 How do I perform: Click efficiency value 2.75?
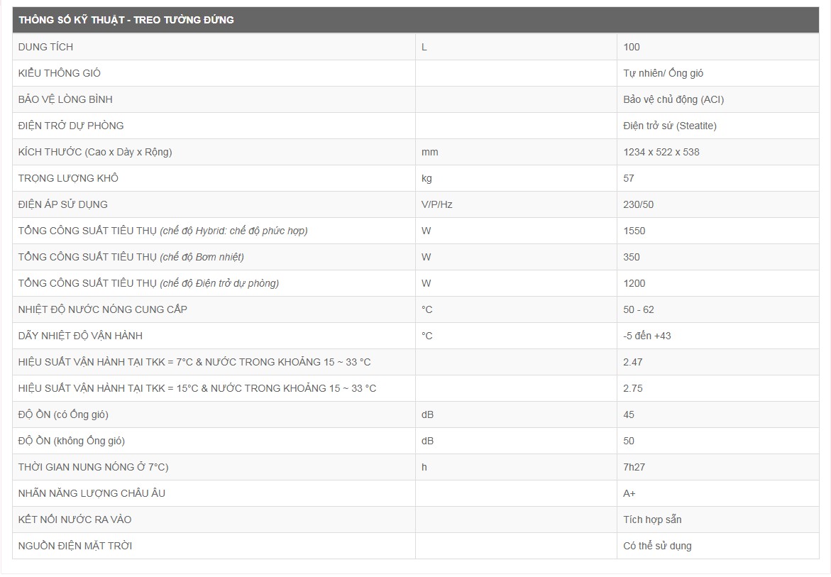pos(632,388)
